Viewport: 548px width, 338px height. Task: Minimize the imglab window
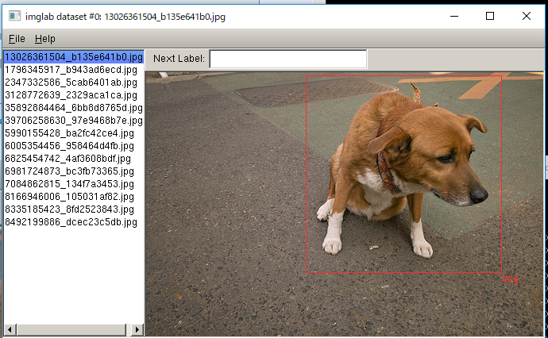[x=454, y=16]
